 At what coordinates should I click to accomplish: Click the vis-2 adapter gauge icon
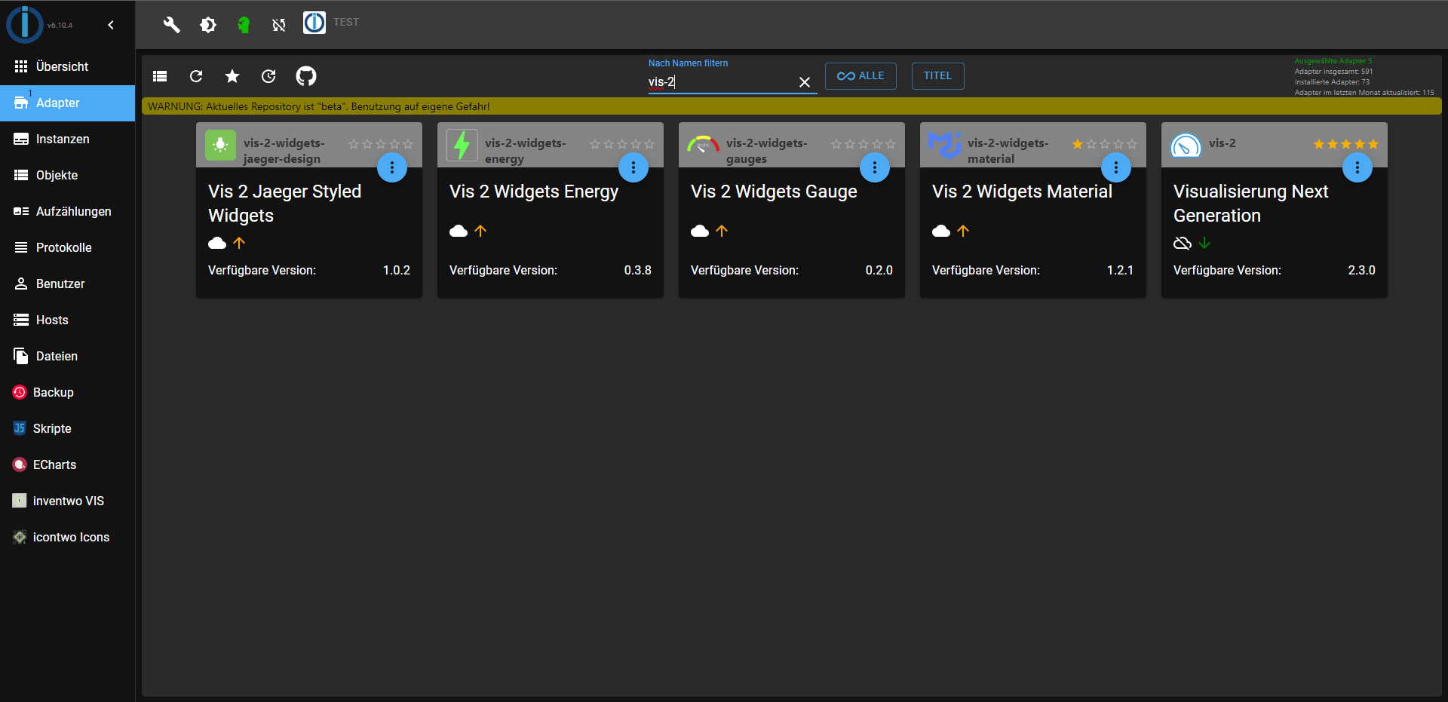pos(1186,145)
